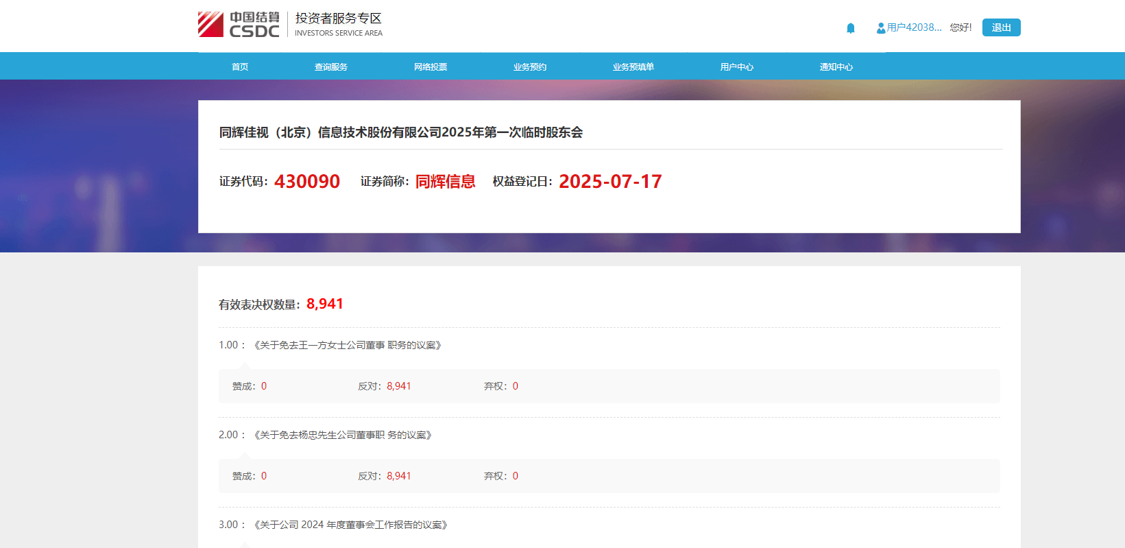
Task: Click 赞成 value for proposal 2.00
Action: pyautogui.click(x=264, y=476)
